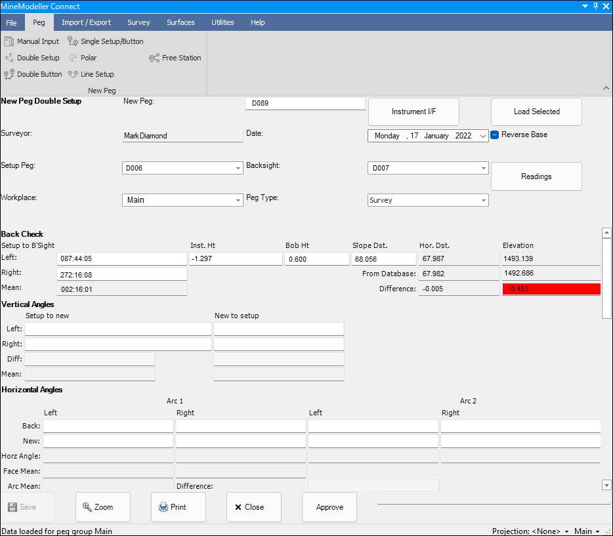Click the New Peg name field
Screen dimensions: 613x536
pos(305,104)
